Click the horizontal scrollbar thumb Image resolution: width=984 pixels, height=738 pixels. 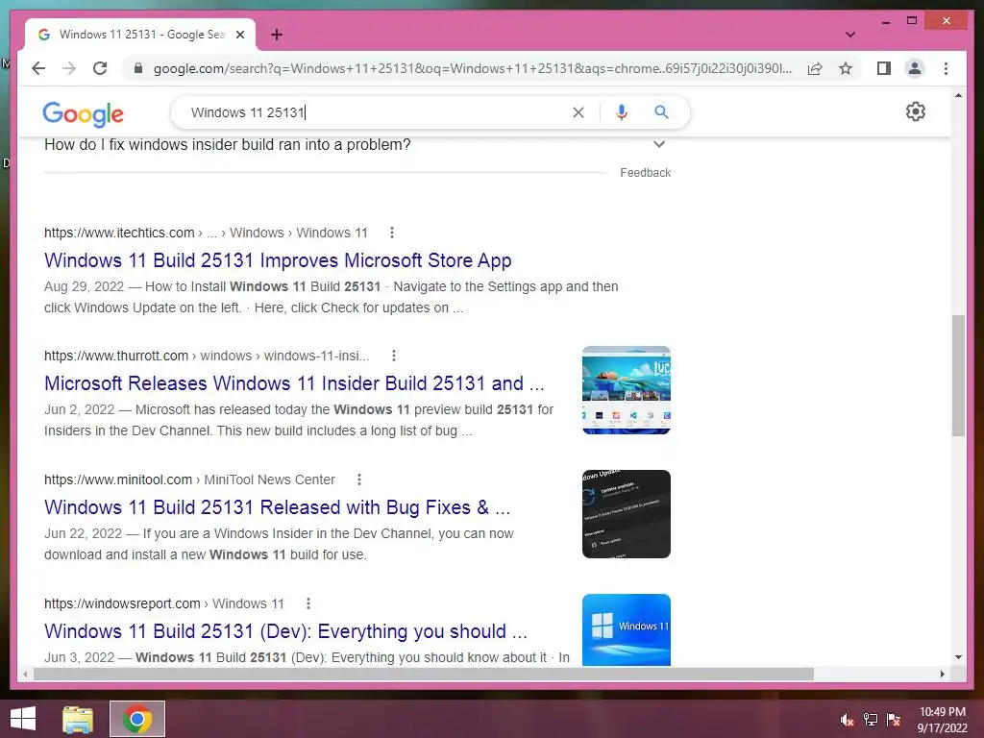click(424, 674)
